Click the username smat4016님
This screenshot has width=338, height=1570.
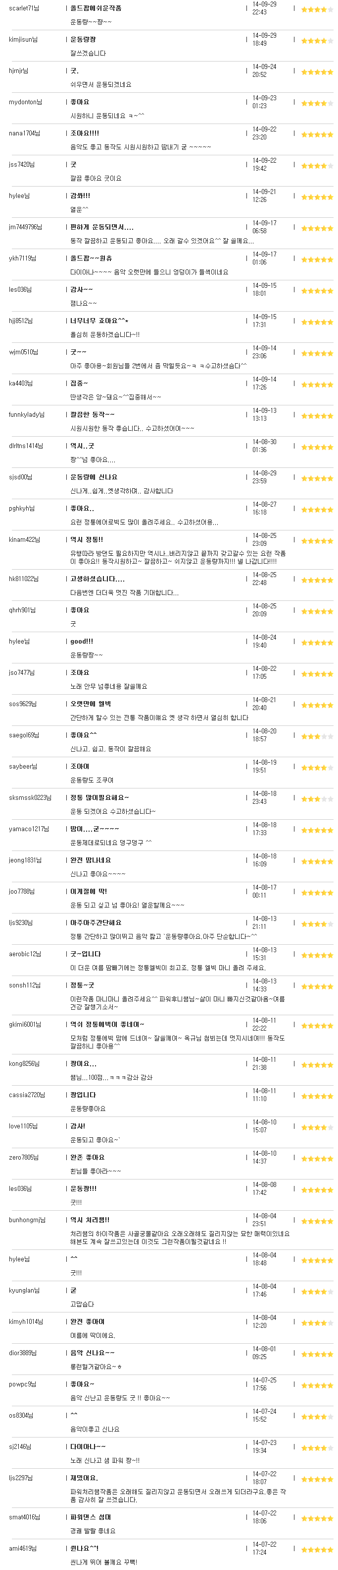point(24,1517)
